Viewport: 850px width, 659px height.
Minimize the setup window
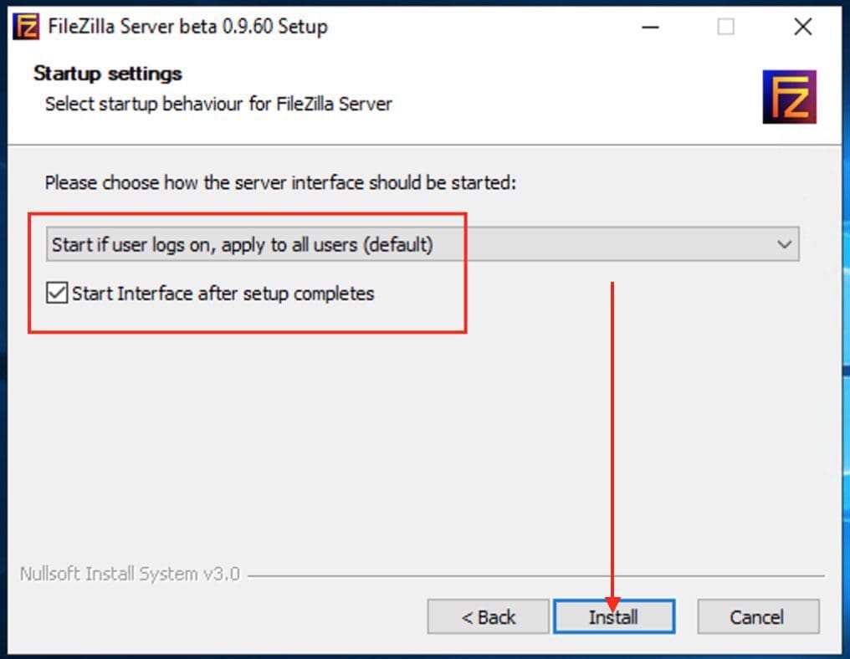(x=650, y=26)
